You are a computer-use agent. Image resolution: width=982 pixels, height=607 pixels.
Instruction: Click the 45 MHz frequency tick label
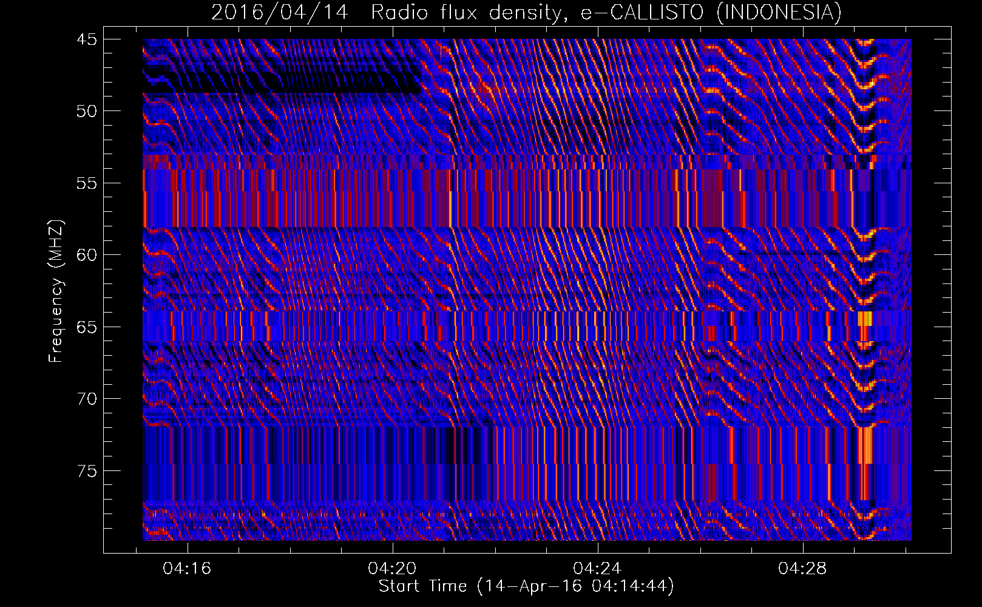(x=86, y=39)
